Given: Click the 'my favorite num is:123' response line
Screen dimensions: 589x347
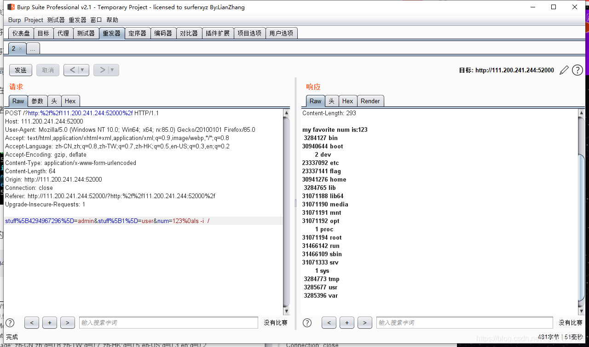Looking at the screenshot, I should [x=335, y=129].
